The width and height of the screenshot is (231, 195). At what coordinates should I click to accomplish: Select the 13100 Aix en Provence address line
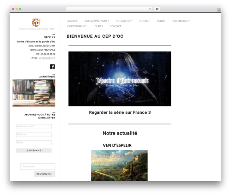coord(43,50)
